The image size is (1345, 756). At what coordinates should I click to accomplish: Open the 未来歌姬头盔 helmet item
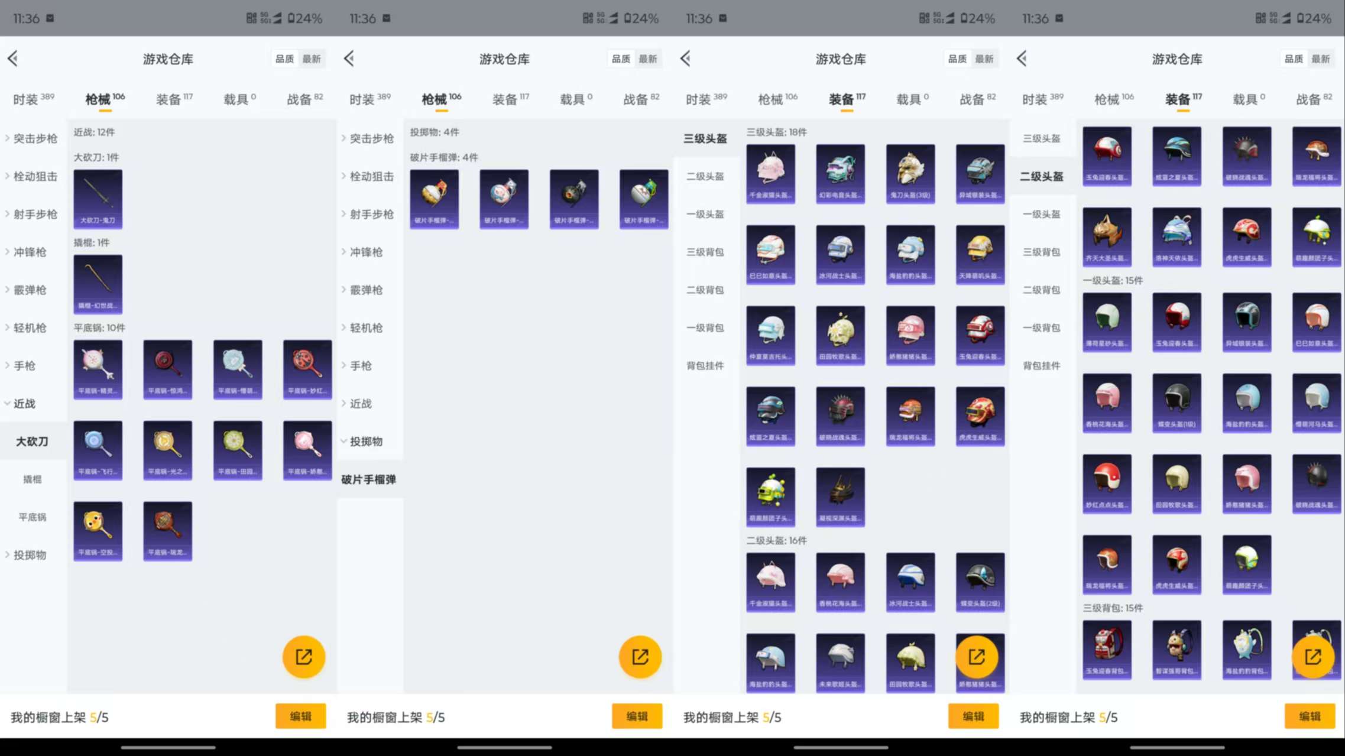coord(840,663)
